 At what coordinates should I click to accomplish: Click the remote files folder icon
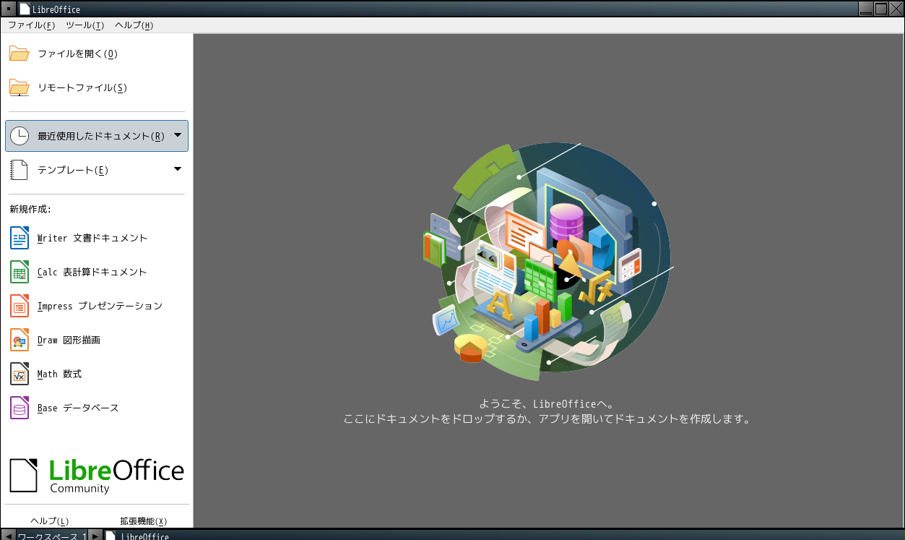click(19, 87)
